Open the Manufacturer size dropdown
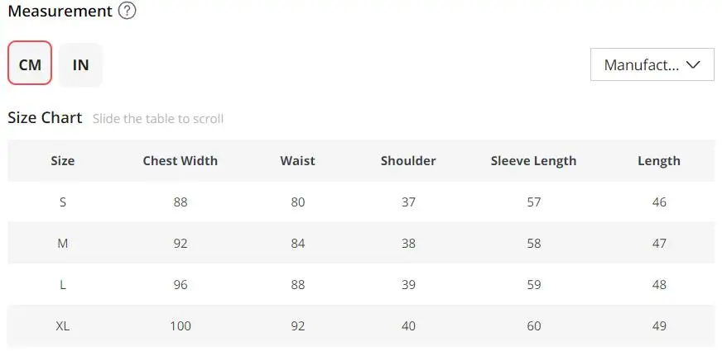This screenshot has width=722, height=351. click(652, 64)
